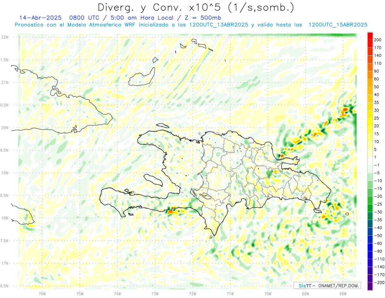Viewport: 385px width, 298px height.
Task: Click the '20N' latitude label
Action: pos(4,128)
